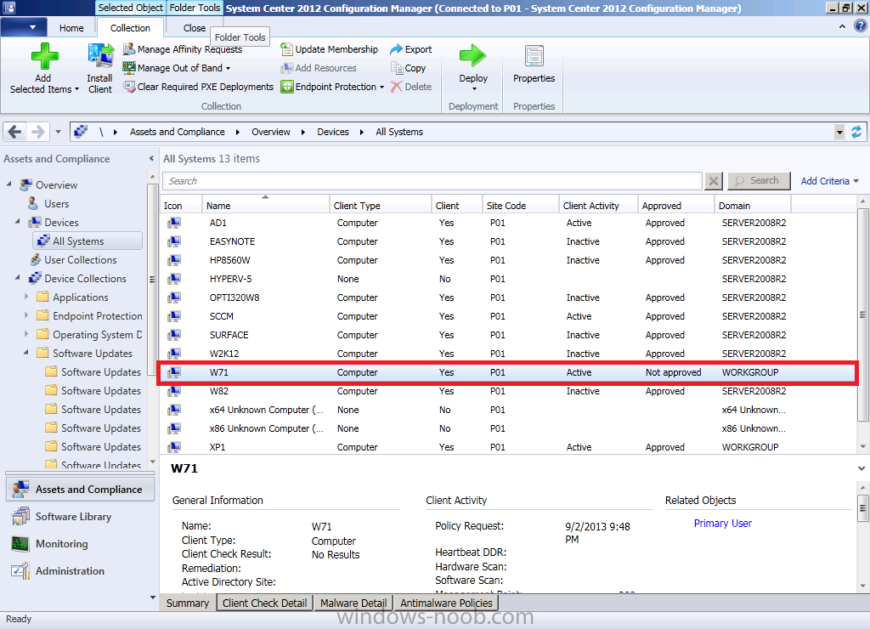Collapse the Device Collections tree node
870x629 pixels.
point(18,277)
